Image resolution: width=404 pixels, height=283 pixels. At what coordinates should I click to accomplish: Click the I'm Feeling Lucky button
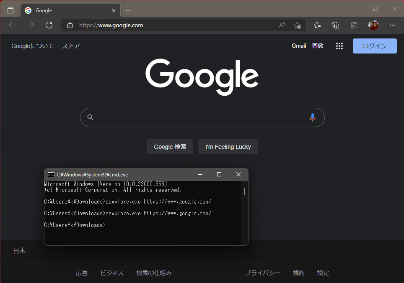pyautogui.click(x=228, y=147)
